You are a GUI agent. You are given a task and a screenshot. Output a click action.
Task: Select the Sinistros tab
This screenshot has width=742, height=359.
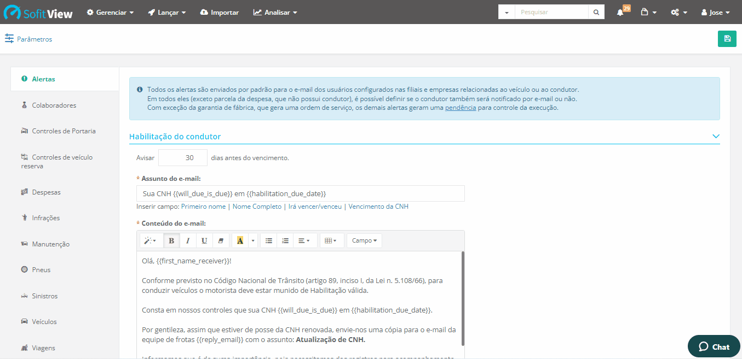click(x=65, y=296)
